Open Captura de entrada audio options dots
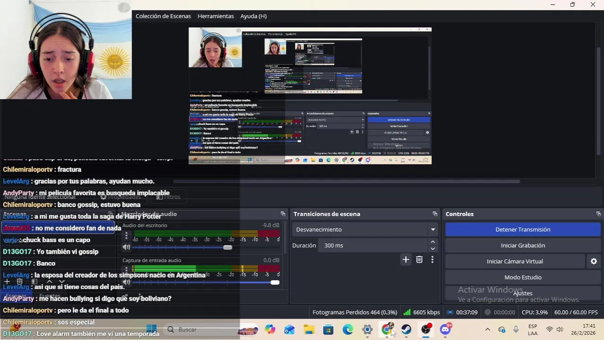The image size is (604, 340). pyautogui.click(x=126, y=271)
